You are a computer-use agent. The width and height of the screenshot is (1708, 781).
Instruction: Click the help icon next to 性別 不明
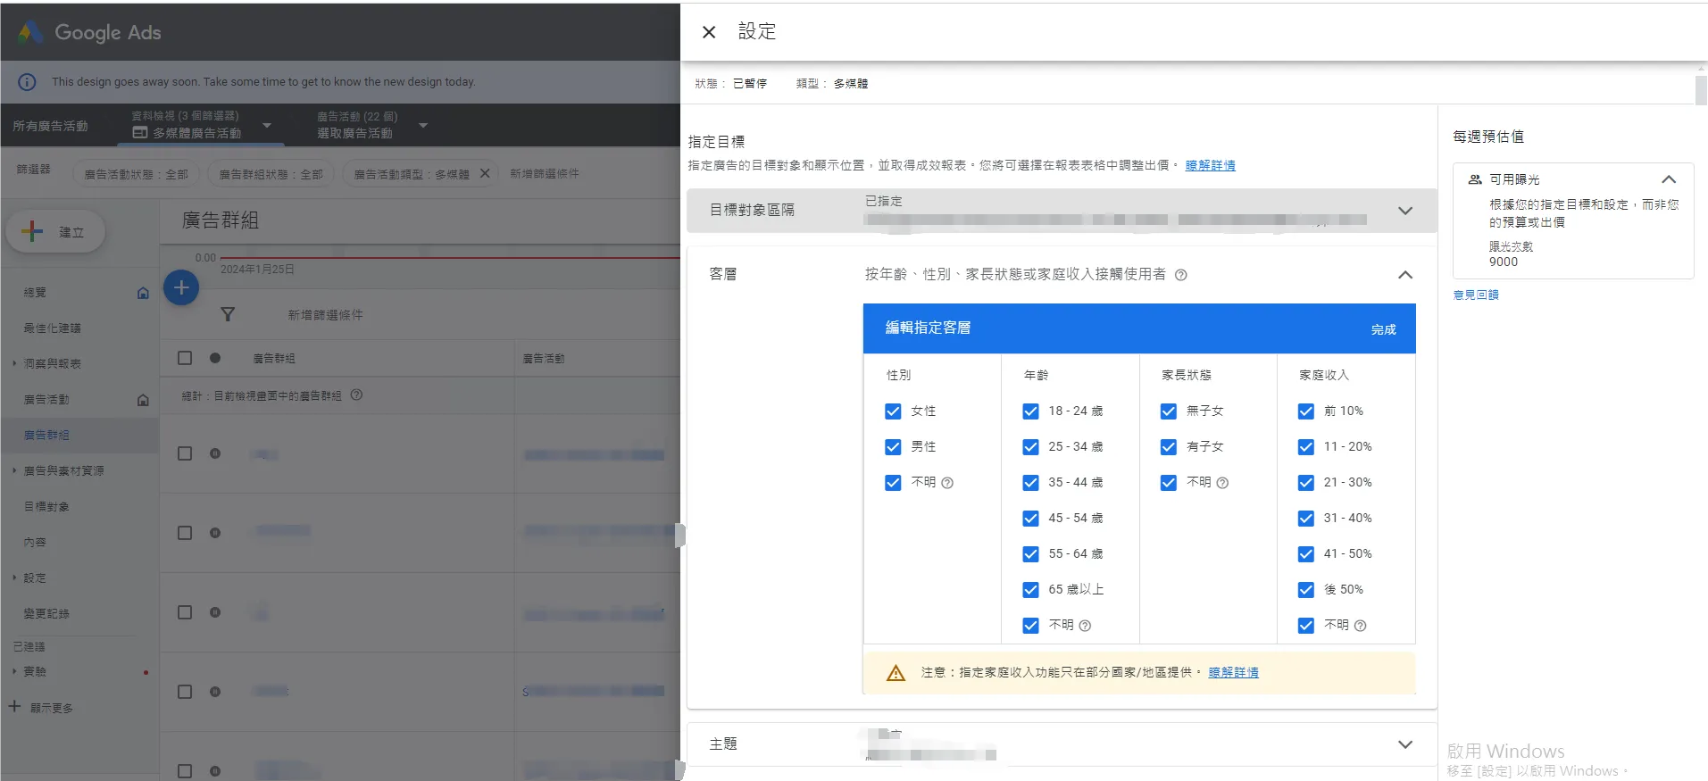click(x=947, y=483)
